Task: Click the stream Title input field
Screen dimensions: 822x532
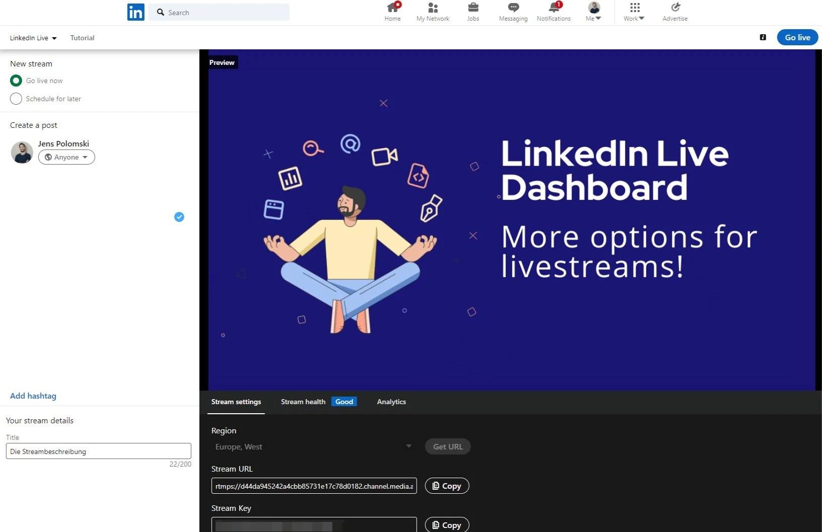Action: tap(98, 451)
